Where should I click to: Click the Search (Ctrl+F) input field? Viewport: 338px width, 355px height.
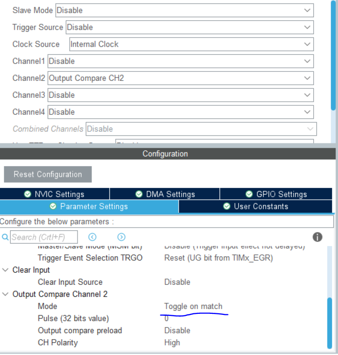(44, 237)
